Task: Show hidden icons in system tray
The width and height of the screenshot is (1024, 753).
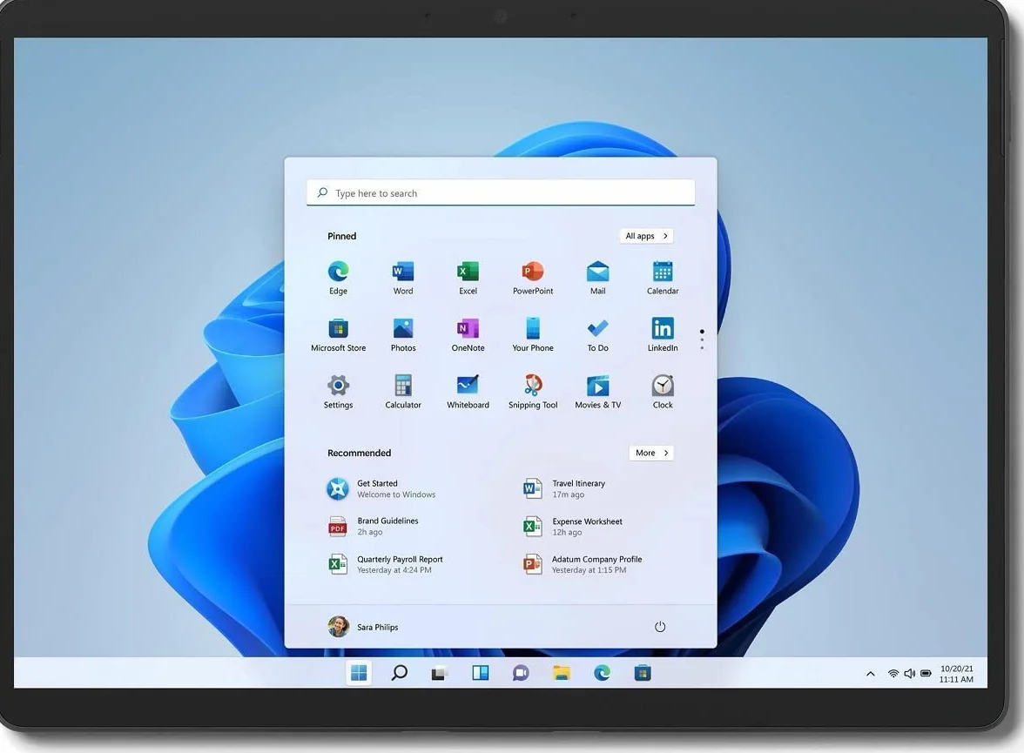Action: click(870, 673)
